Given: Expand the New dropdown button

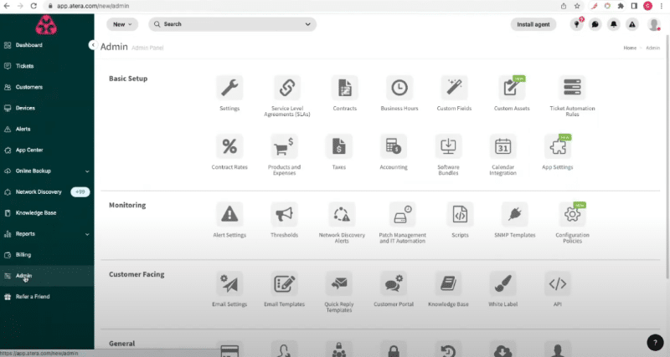Looking at the screenshot, I should (x=122, y=24).
